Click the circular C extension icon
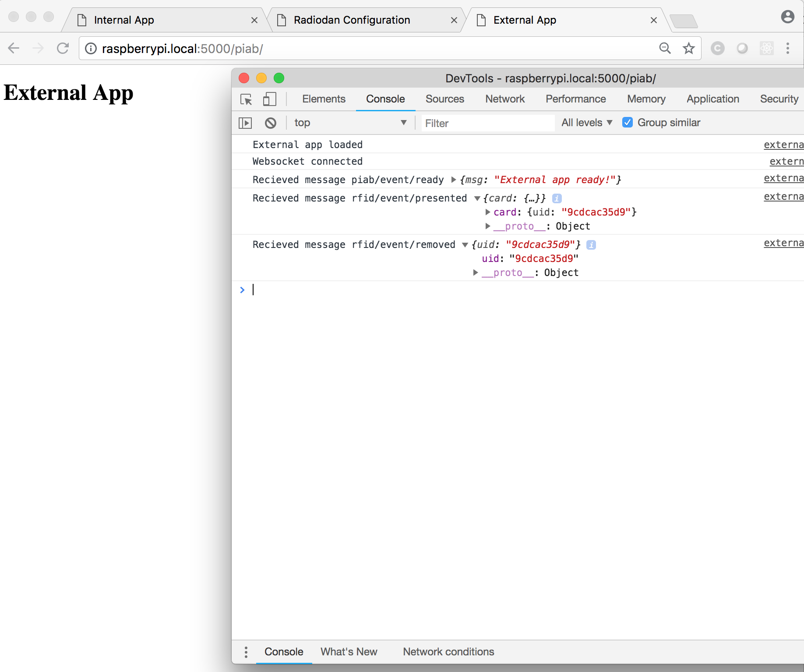 [717, 48]
